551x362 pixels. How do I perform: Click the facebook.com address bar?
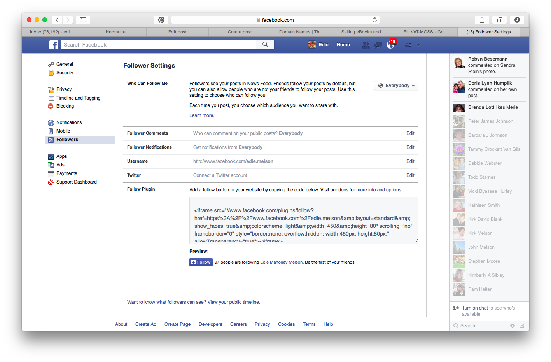click(x=275, y=20)
